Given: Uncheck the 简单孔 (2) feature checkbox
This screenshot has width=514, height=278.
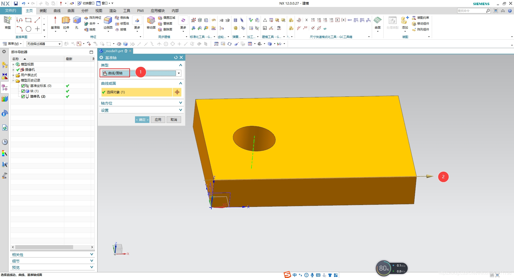Looking at the screenshot, I should (x=23, y=96).
